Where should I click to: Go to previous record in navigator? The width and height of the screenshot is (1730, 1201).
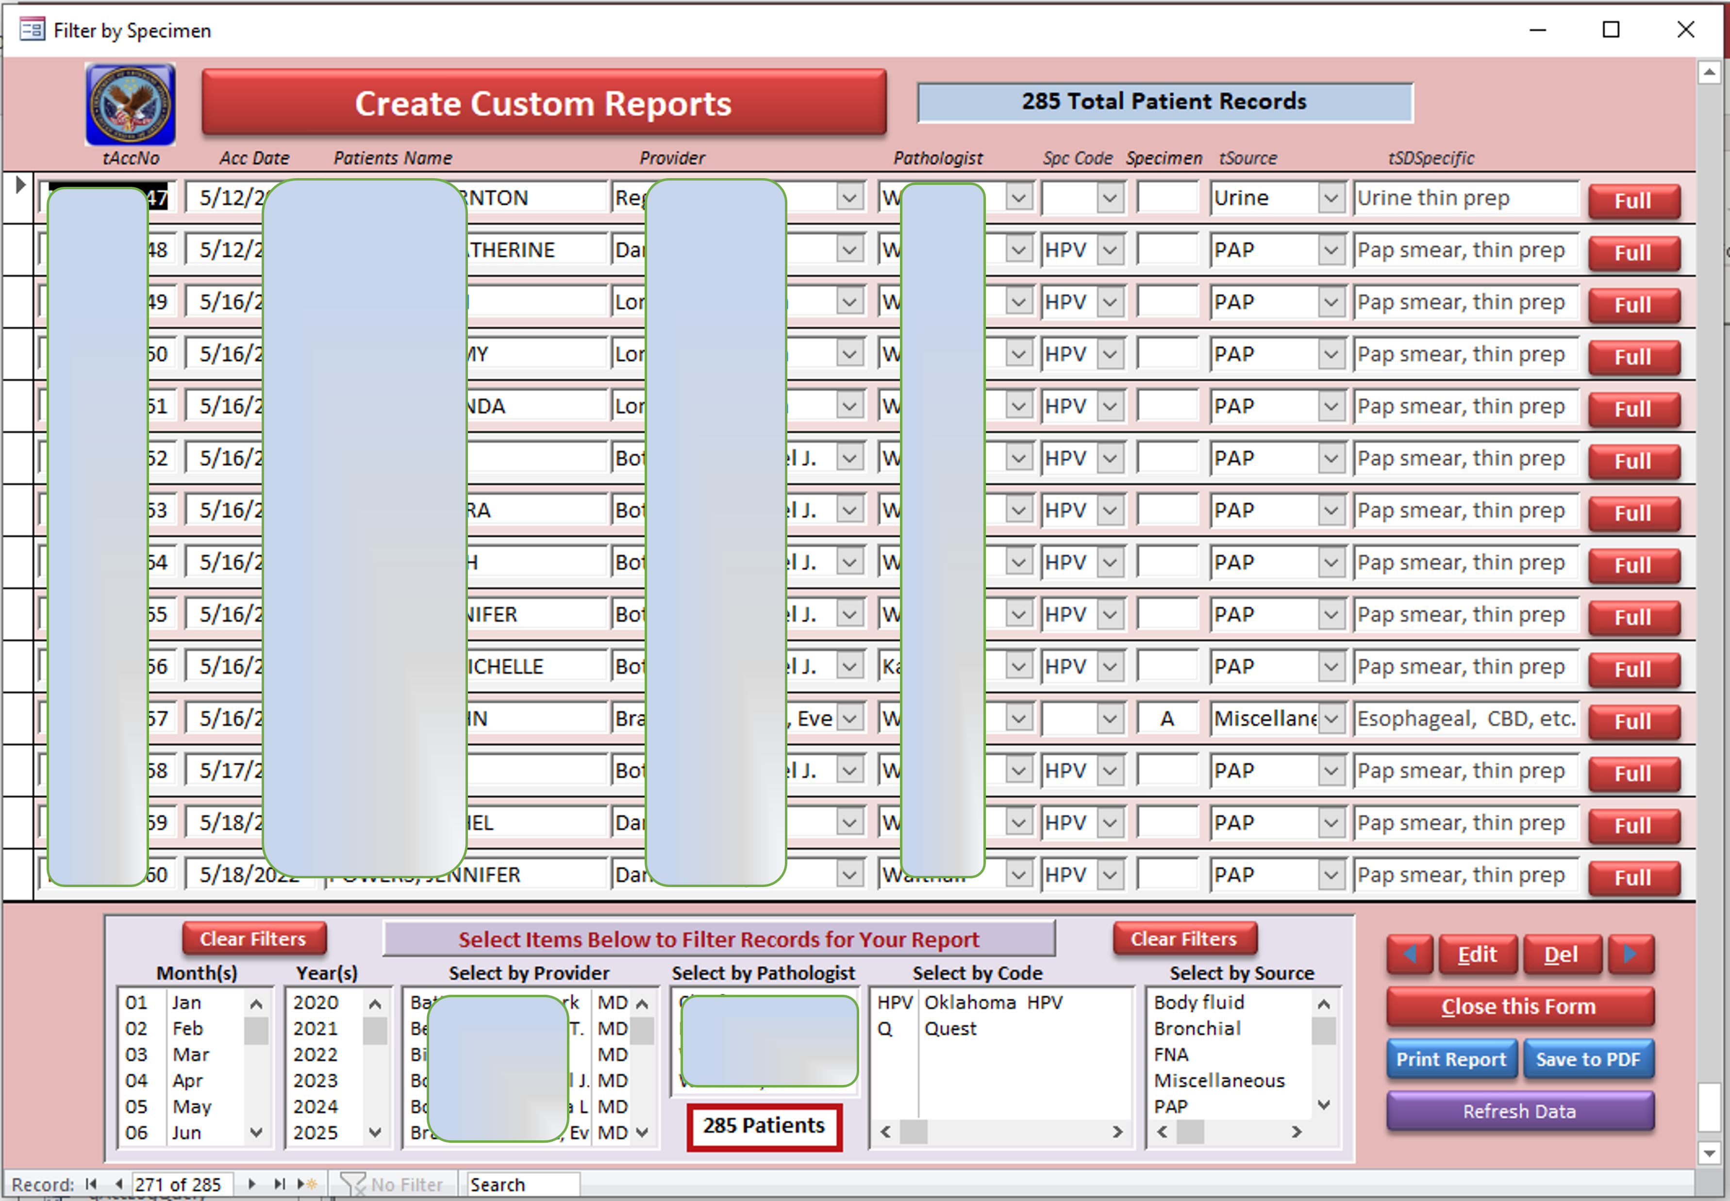(x=118, y=1184)
